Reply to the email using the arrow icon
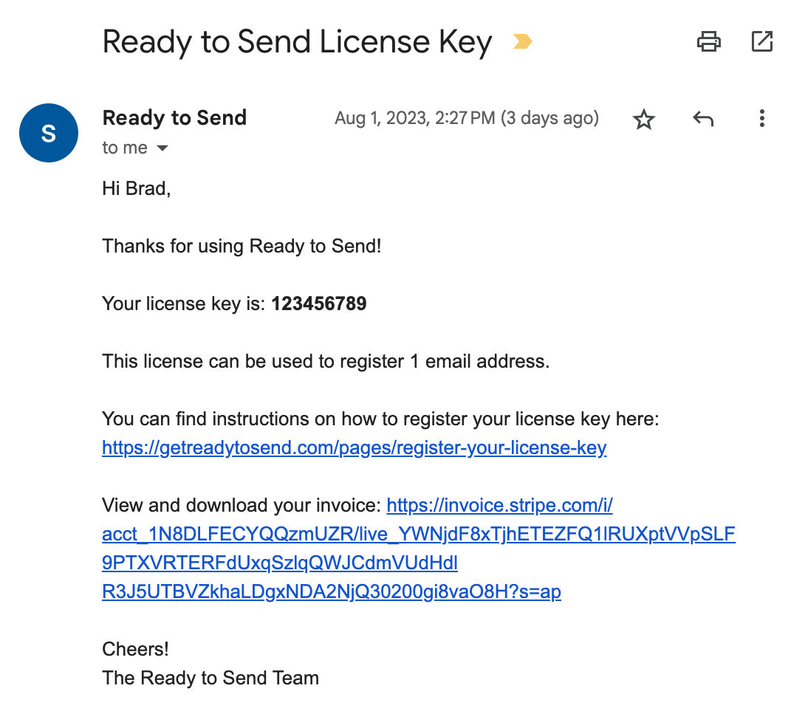Screen dimensions: 805x728 click(703, 119)
